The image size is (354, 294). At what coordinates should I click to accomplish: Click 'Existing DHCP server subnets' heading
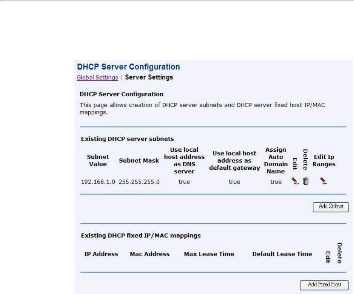tap(127, 139)
